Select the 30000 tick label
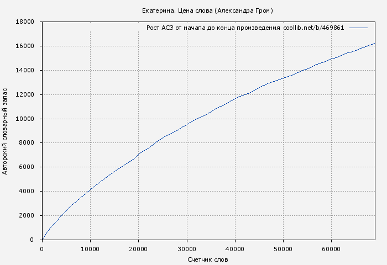Screen dimensions: 387x265 click(186, 249)
